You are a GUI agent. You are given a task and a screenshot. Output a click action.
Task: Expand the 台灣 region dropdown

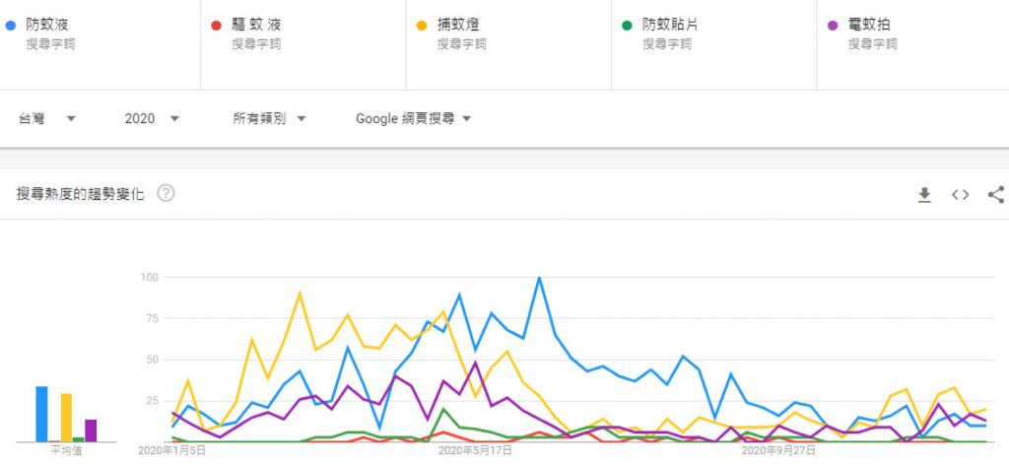coord(47,119)
